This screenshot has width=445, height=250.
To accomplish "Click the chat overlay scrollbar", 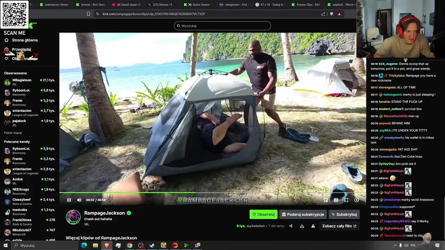I will [x=444, y=219].
